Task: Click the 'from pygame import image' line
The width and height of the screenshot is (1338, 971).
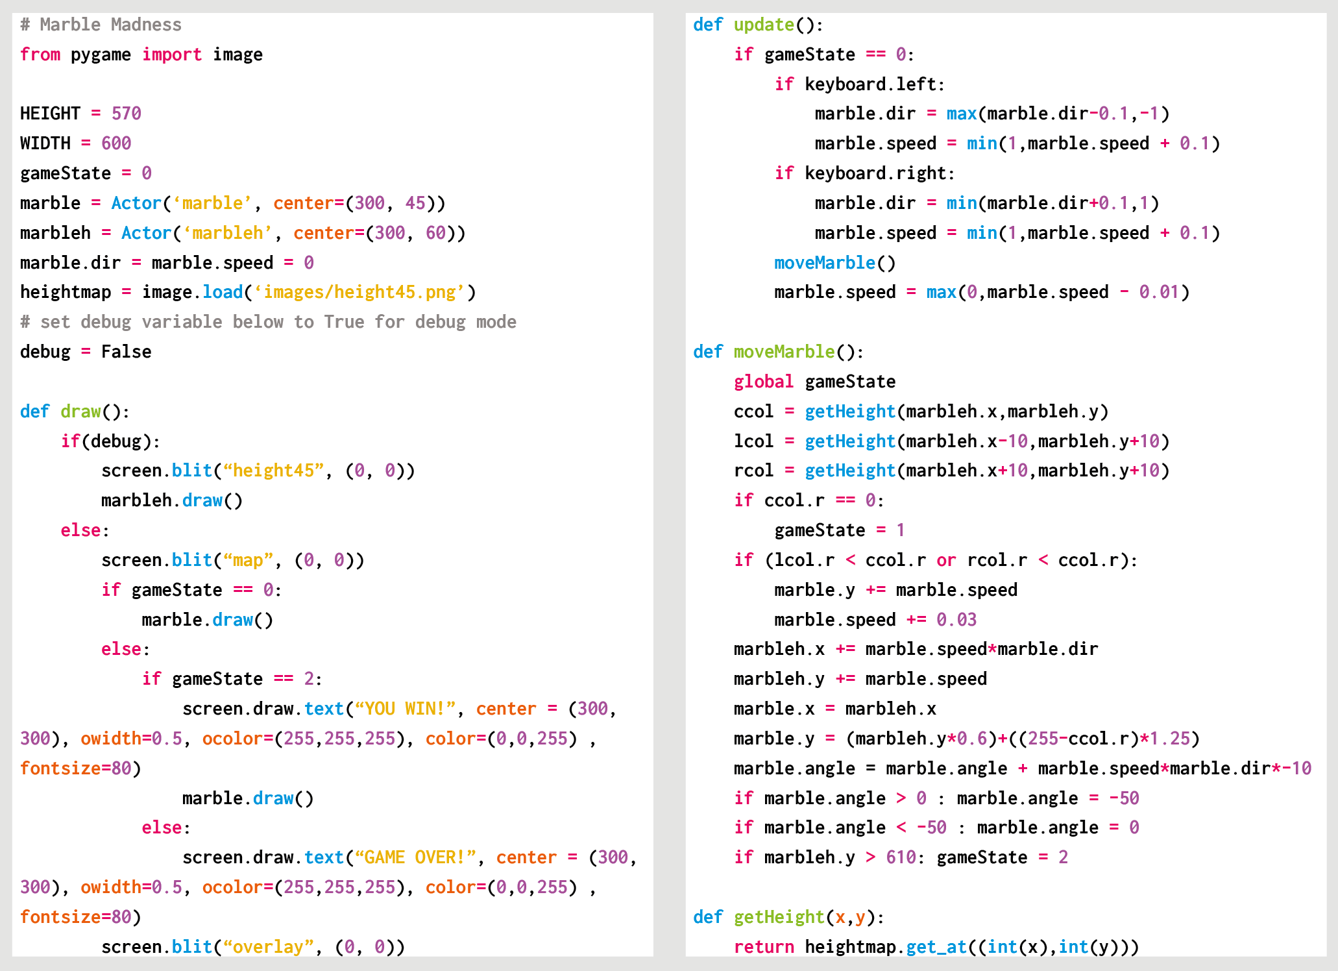Action: pos(141,55)
